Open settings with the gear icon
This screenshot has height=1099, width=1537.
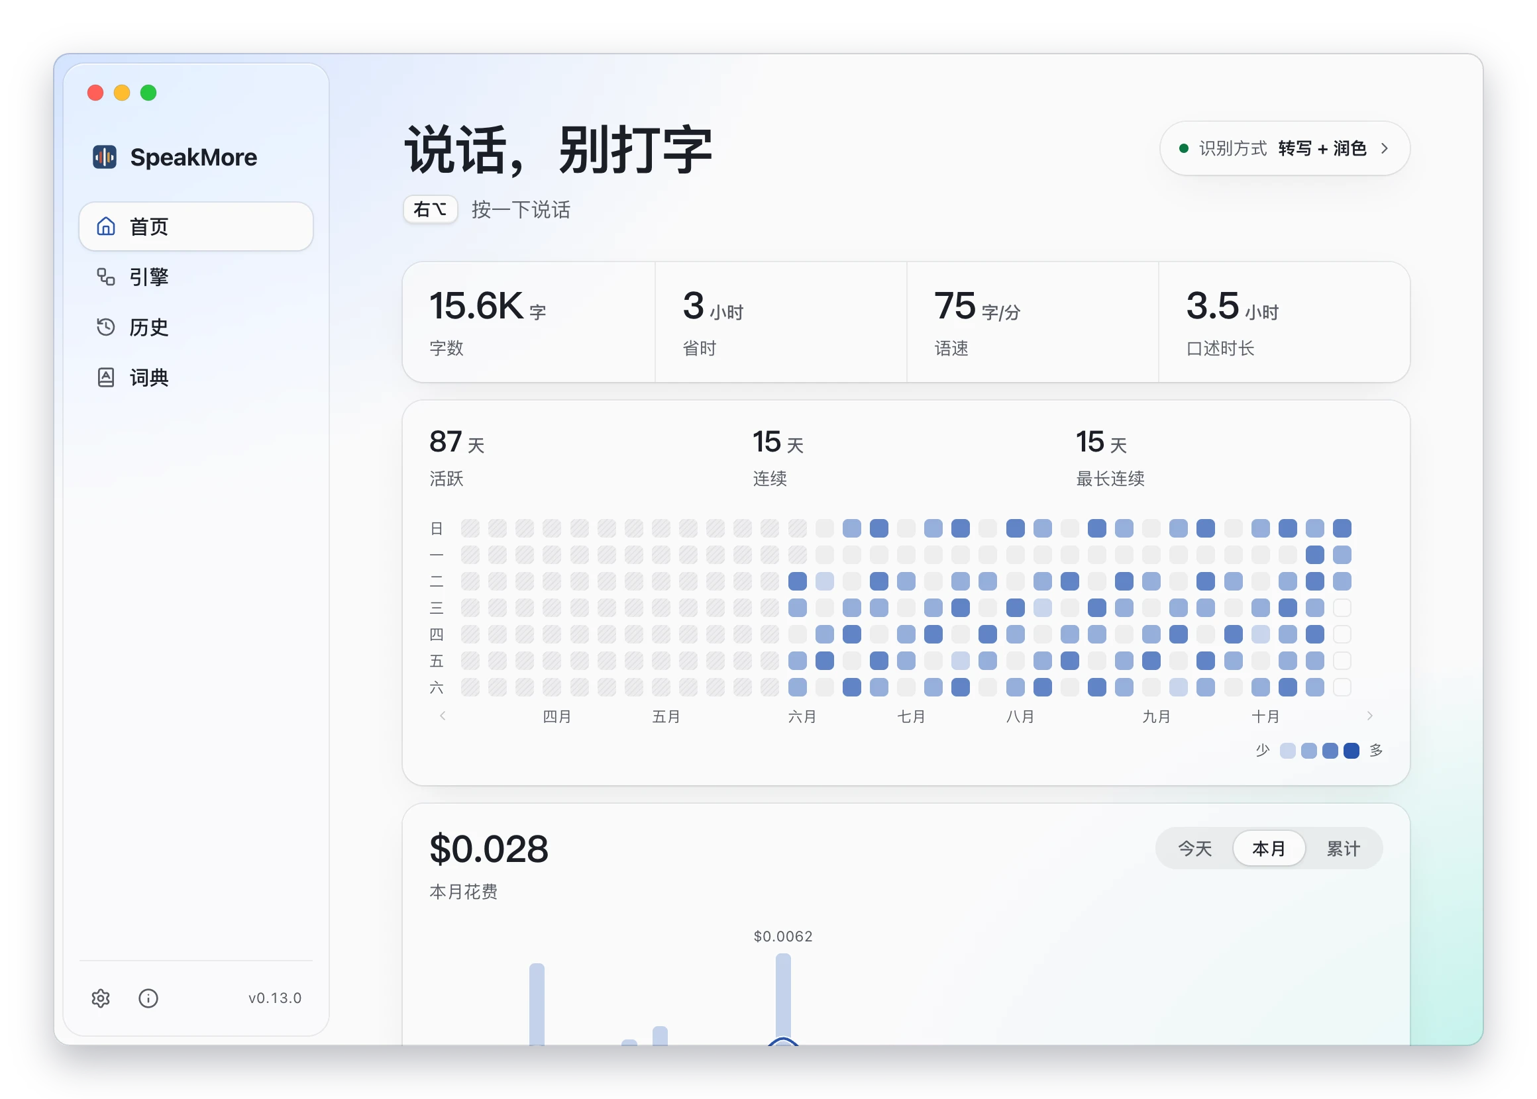pos(101,998)
